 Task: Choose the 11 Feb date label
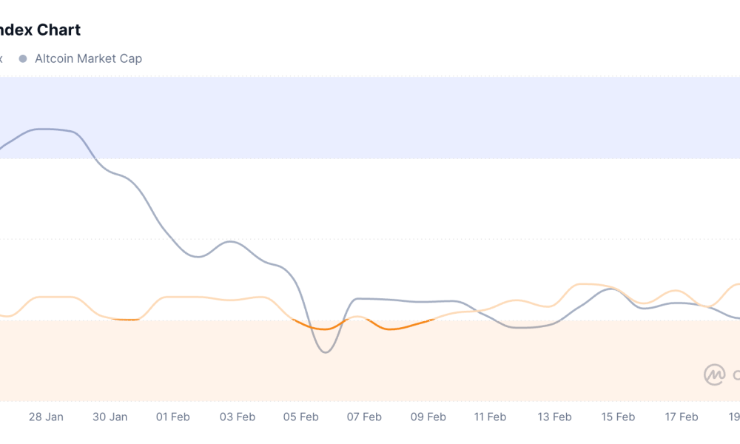490,417
